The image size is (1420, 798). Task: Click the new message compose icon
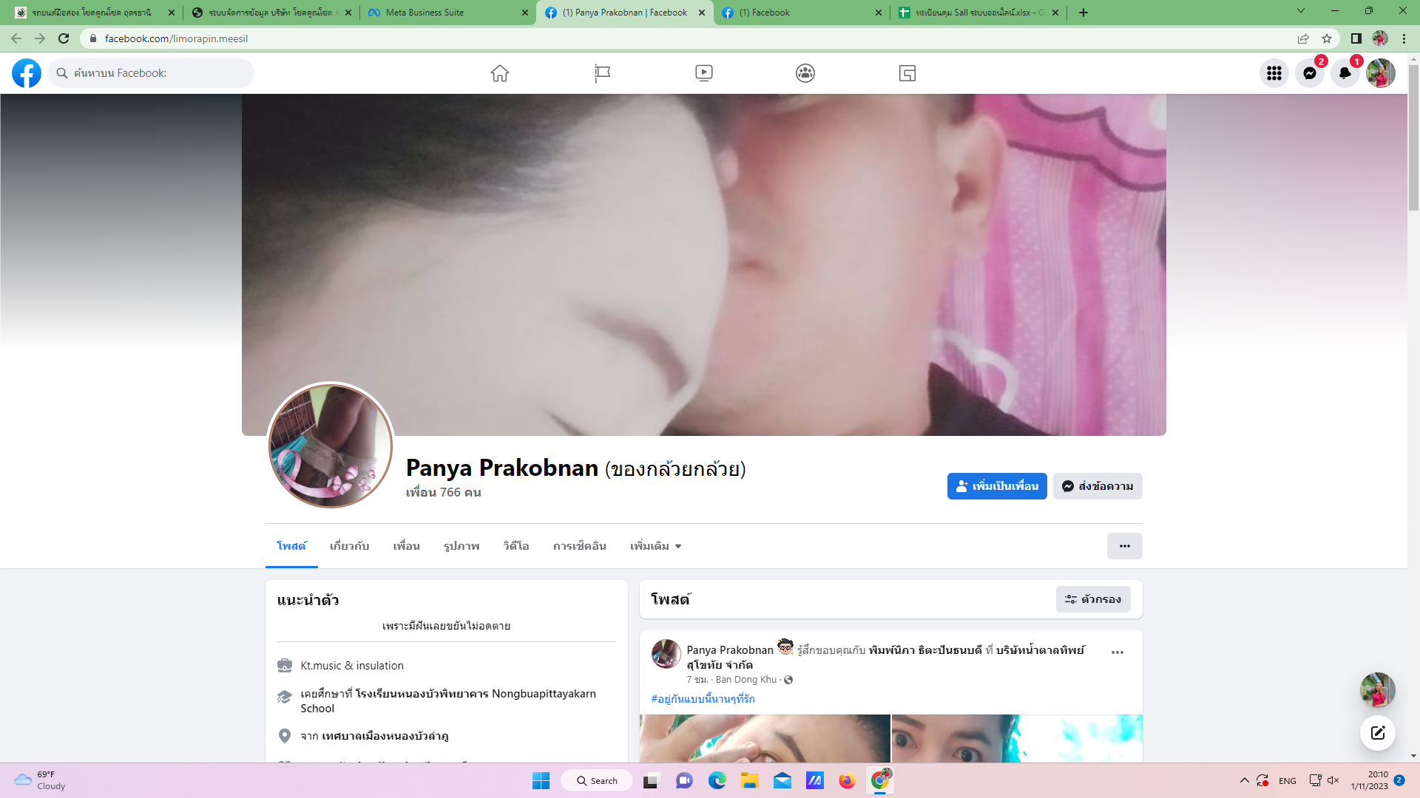(x=1377, y=733)
